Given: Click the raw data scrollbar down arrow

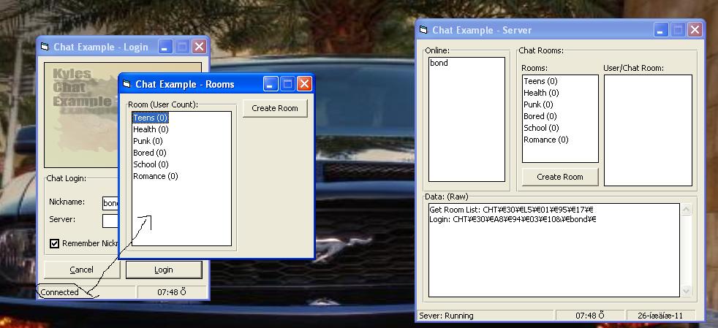Looking at the screenshot, I should point(686,291).
